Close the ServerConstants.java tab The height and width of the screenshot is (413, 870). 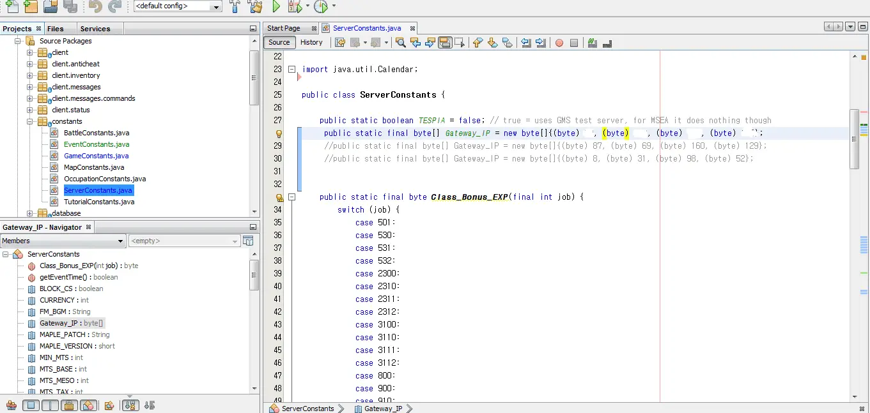(413, 29)
